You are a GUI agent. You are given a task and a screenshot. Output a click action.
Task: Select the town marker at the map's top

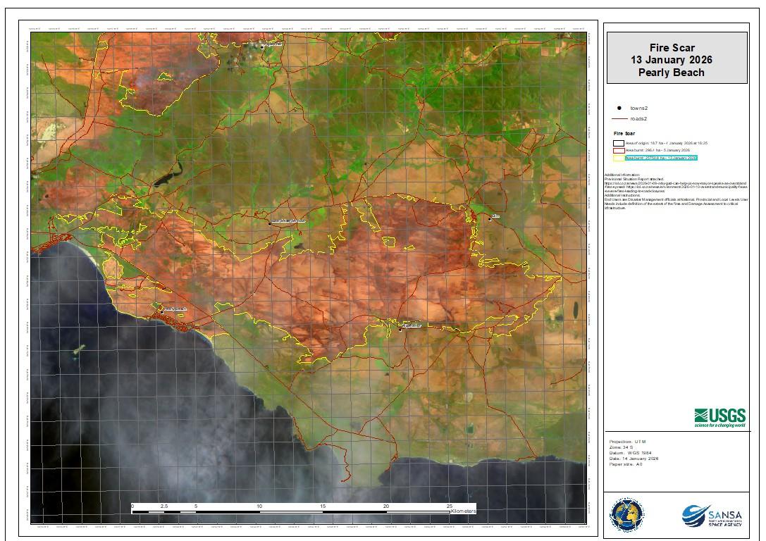[x=263, y=46]
